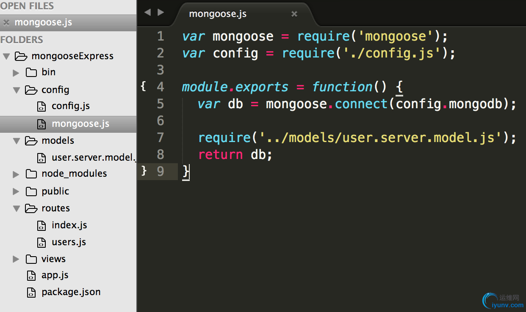
Task: Click the views folder icon
Action: [31, 259]
